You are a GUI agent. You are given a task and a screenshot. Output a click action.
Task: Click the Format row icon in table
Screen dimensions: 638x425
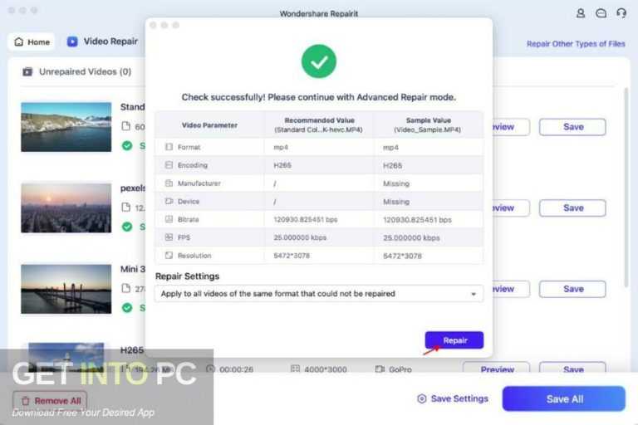coord(169,147)
